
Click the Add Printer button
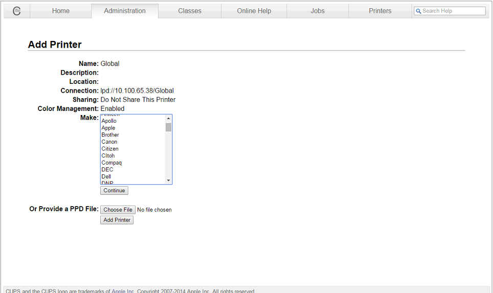point(117,220)
